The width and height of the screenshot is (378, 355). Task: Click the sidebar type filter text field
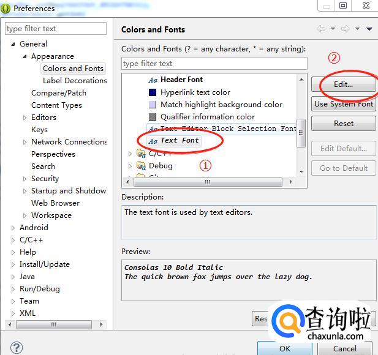(x=56, y=29)
